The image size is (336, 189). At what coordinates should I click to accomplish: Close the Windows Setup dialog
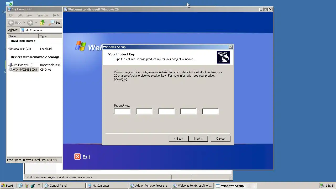tap(230, 47)
